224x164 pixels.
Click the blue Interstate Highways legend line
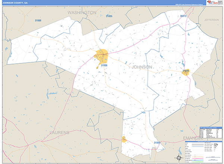[198, 160]
